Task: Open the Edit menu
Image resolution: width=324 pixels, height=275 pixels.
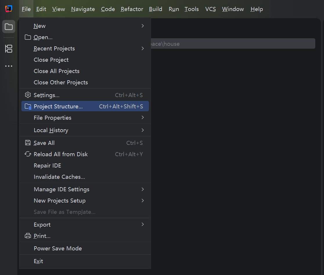Action: tap(41, 9)
